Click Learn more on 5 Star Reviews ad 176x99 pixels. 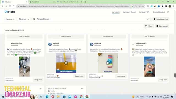[121, 76]
